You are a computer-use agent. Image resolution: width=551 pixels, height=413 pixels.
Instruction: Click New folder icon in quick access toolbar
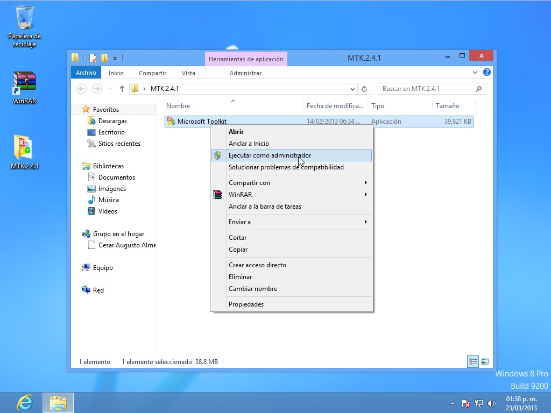[104, 58]
